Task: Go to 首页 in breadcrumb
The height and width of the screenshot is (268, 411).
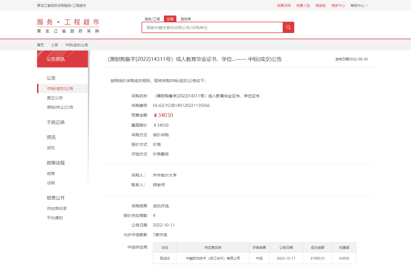Action: point(40,45)
